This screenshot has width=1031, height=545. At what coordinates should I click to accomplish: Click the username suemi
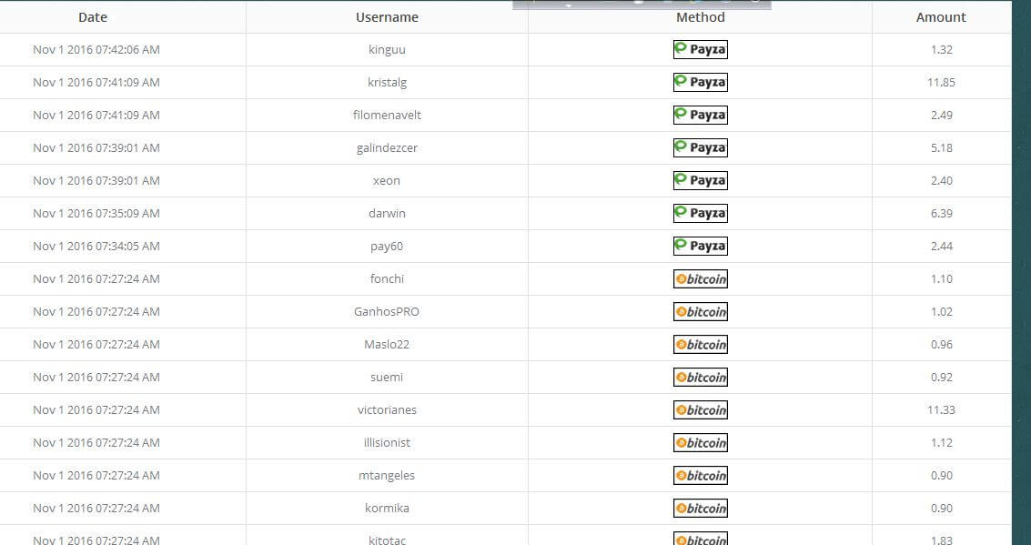click(387, 377)
